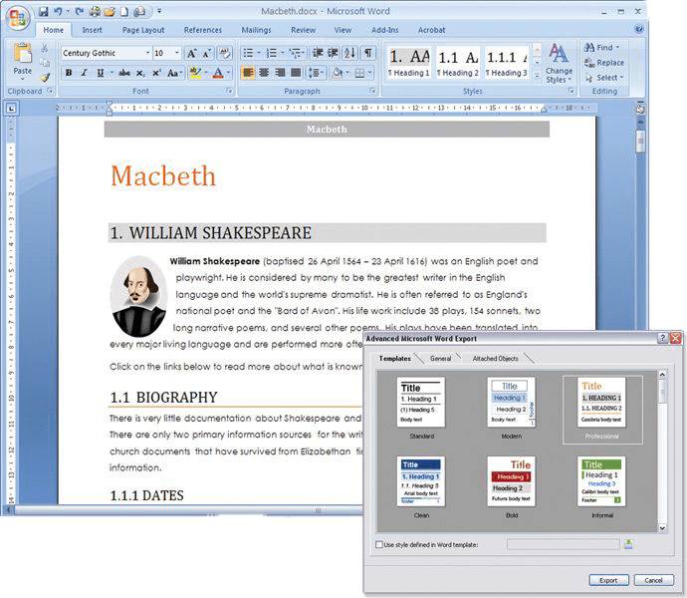Toggle subscript formatting
The image size is (687, 598).
pyautogui.click(x=140, y=73)
